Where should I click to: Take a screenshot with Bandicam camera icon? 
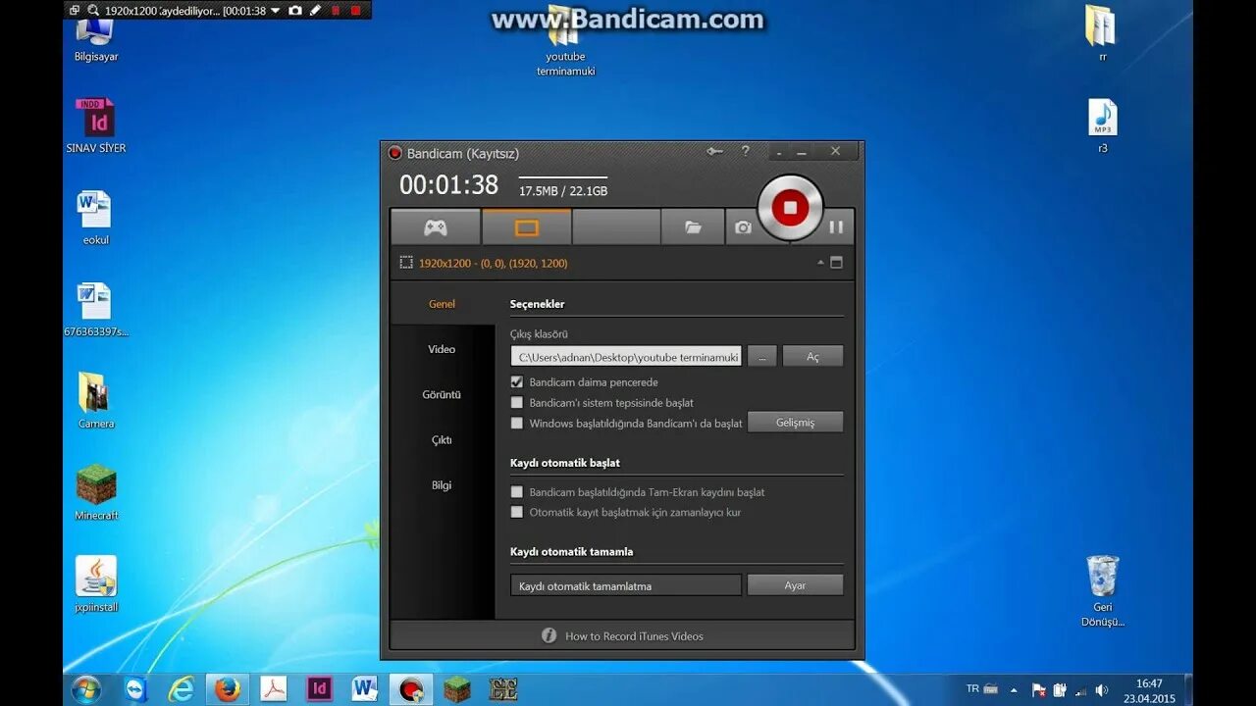pos(743,227)
